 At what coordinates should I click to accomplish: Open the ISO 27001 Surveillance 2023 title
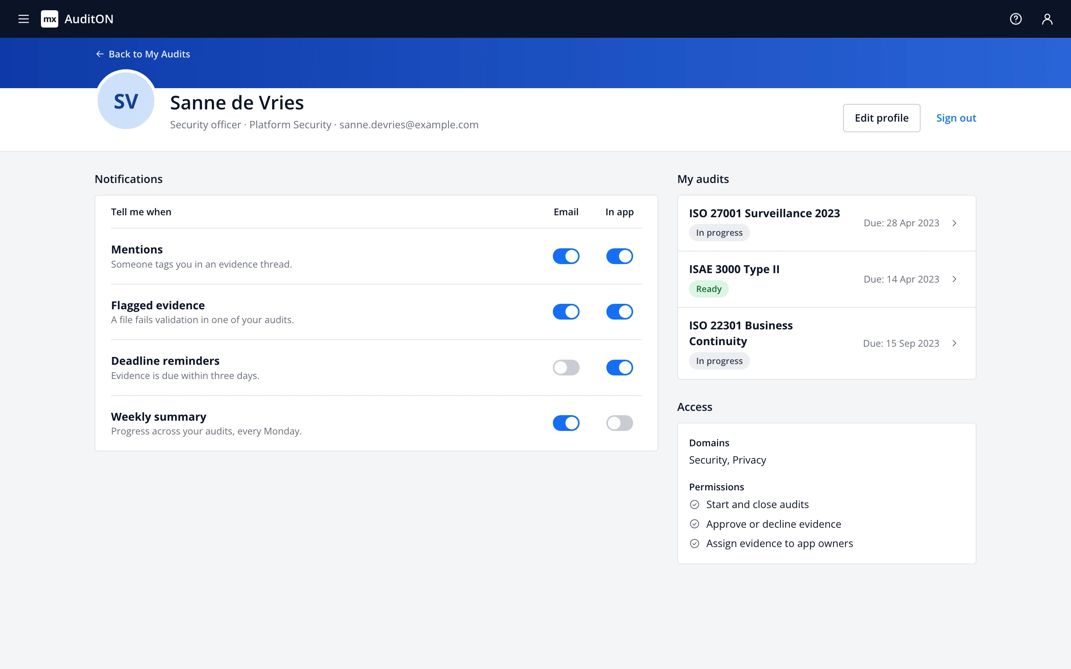click(x=764, y=213)
